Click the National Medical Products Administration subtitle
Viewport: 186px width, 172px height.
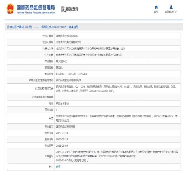pos(36,13)
